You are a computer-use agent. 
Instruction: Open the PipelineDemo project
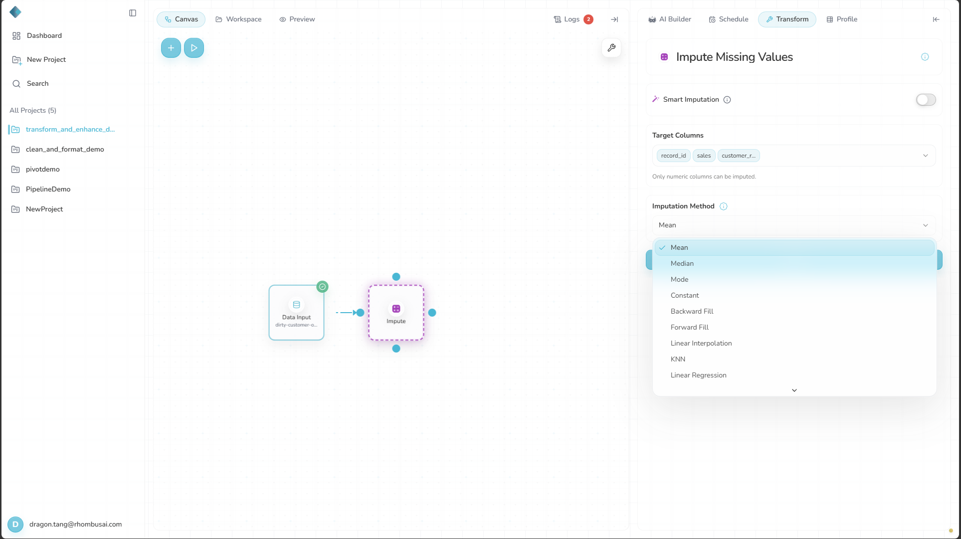[41, 189]
